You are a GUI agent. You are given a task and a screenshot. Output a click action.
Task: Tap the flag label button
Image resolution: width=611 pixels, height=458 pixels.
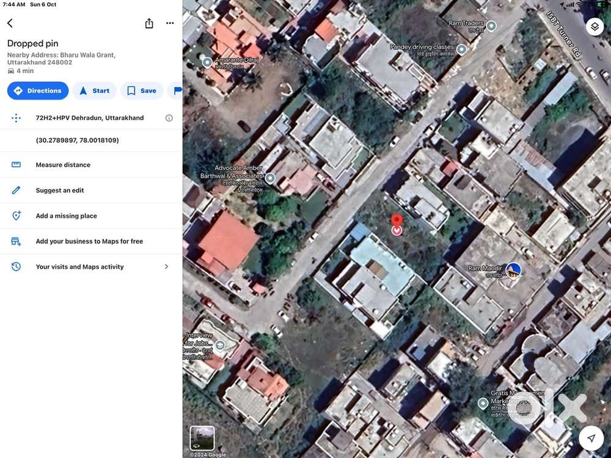point(177,90)
